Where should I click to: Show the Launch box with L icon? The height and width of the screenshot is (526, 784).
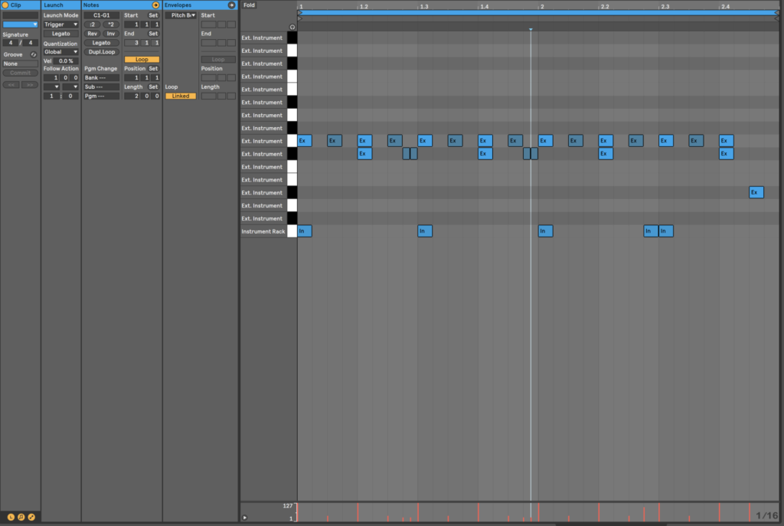pyautogui.click(x=11, y=517)
